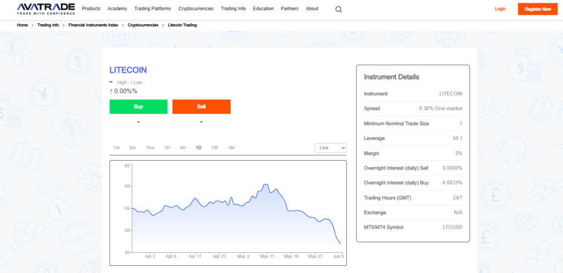Open the Trading Platforms menu
Screen dimensions: 563x273
pyautogui.click(x=153, y=9)
